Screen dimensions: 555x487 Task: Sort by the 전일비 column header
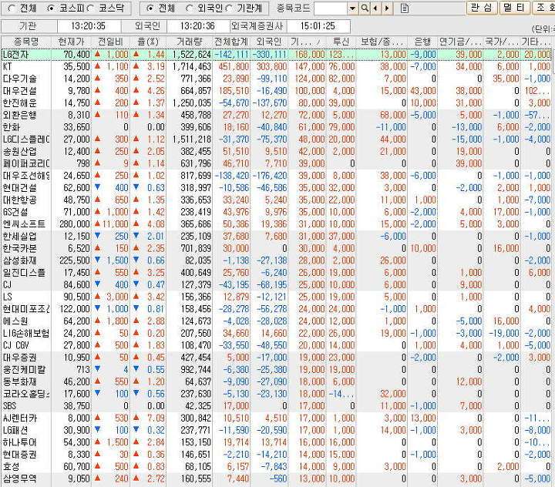(x=110, y=42)
